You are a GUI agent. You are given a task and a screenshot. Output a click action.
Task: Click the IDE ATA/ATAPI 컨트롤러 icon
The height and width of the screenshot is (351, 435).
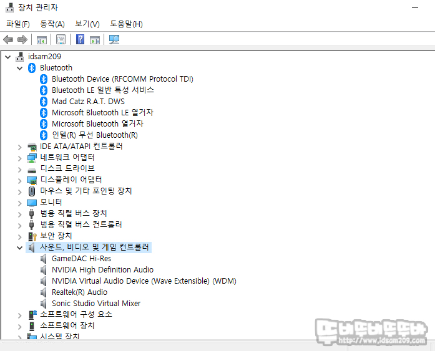coord(32,147)
